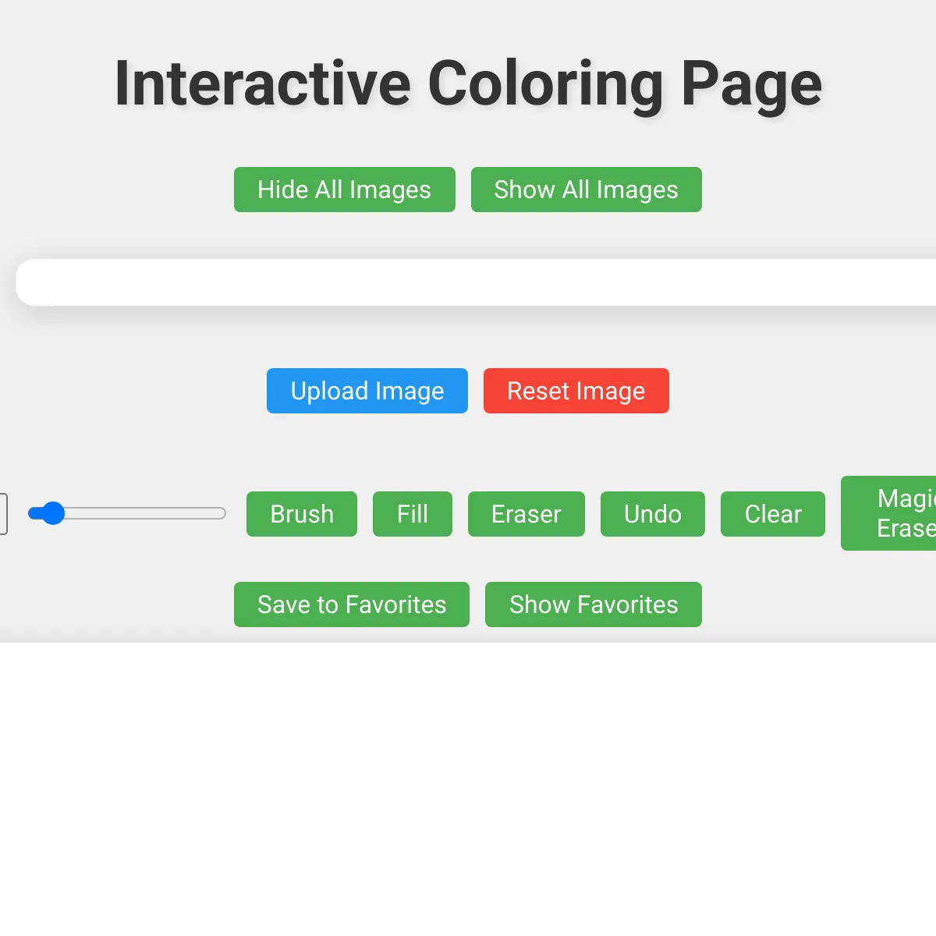This screenshot has height=936, width=936.
Task: Open the Upload Image dialog
Action: [367, 391]
